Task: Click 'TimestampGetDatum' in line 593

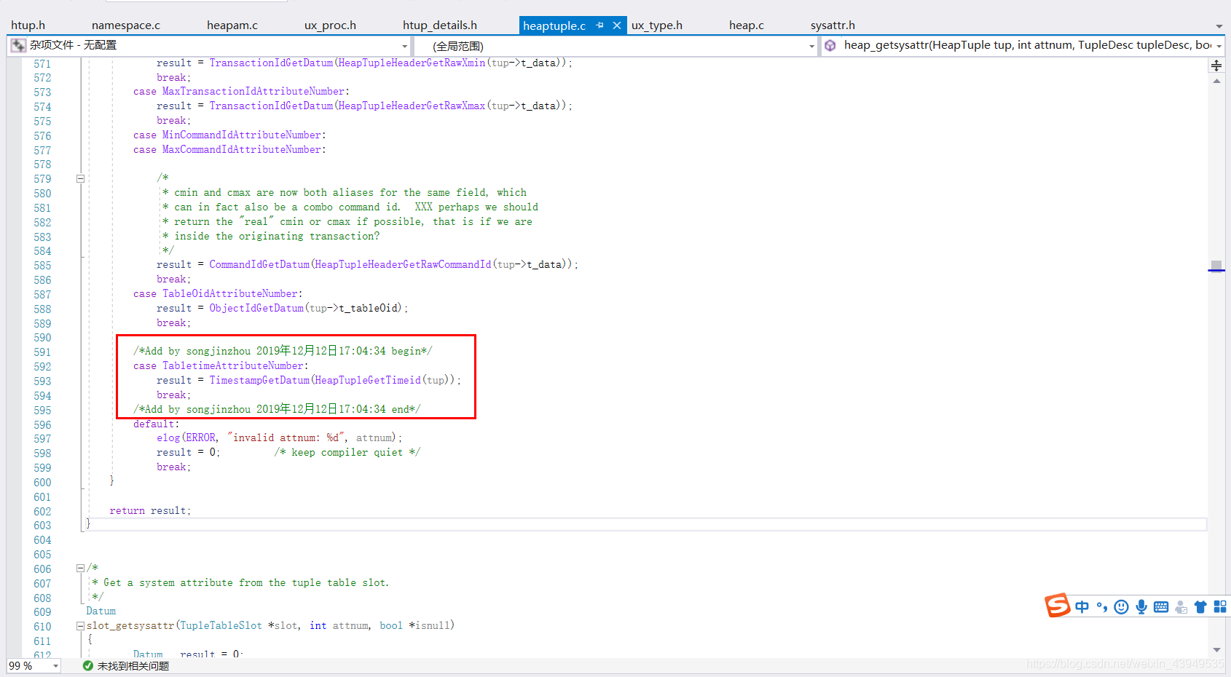Action: click(x=259, y=381)
